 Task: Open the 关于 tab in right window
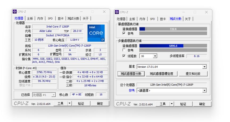(188, 19)
